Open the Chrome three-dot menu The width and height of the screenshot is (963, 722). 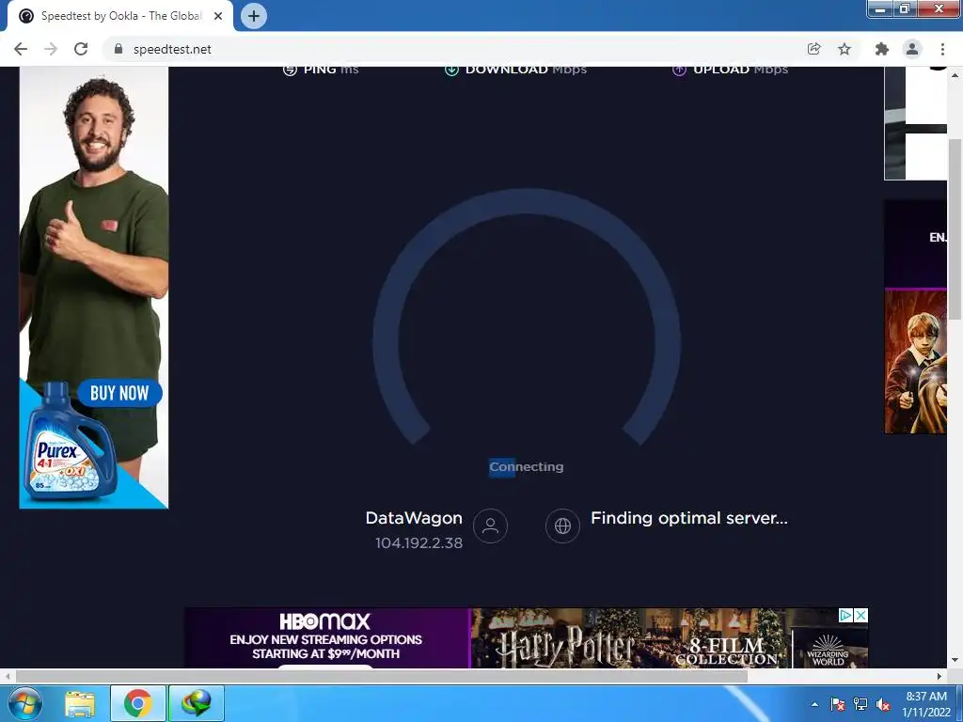(x=942, y=49)
